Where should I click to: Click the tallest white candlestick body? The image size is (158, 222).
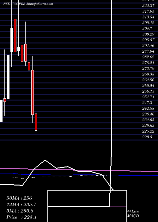[x=8, y=77]
